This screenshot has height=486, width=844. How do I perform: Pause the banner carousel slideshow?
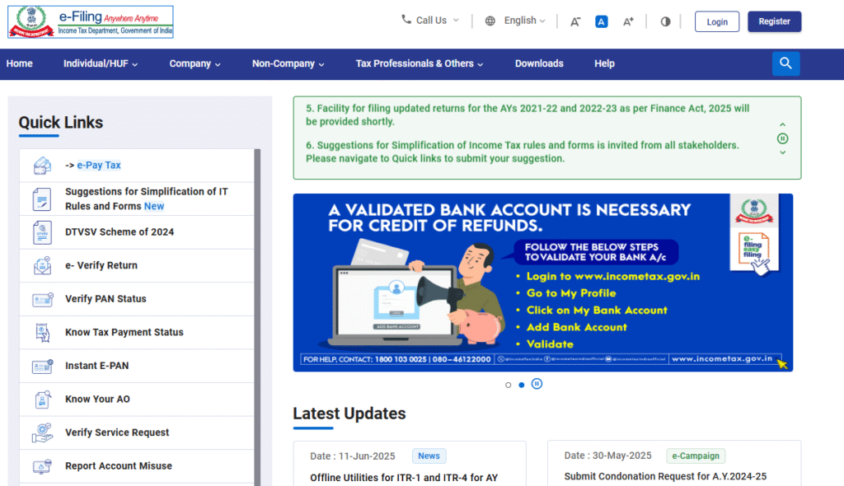(537, 384)
